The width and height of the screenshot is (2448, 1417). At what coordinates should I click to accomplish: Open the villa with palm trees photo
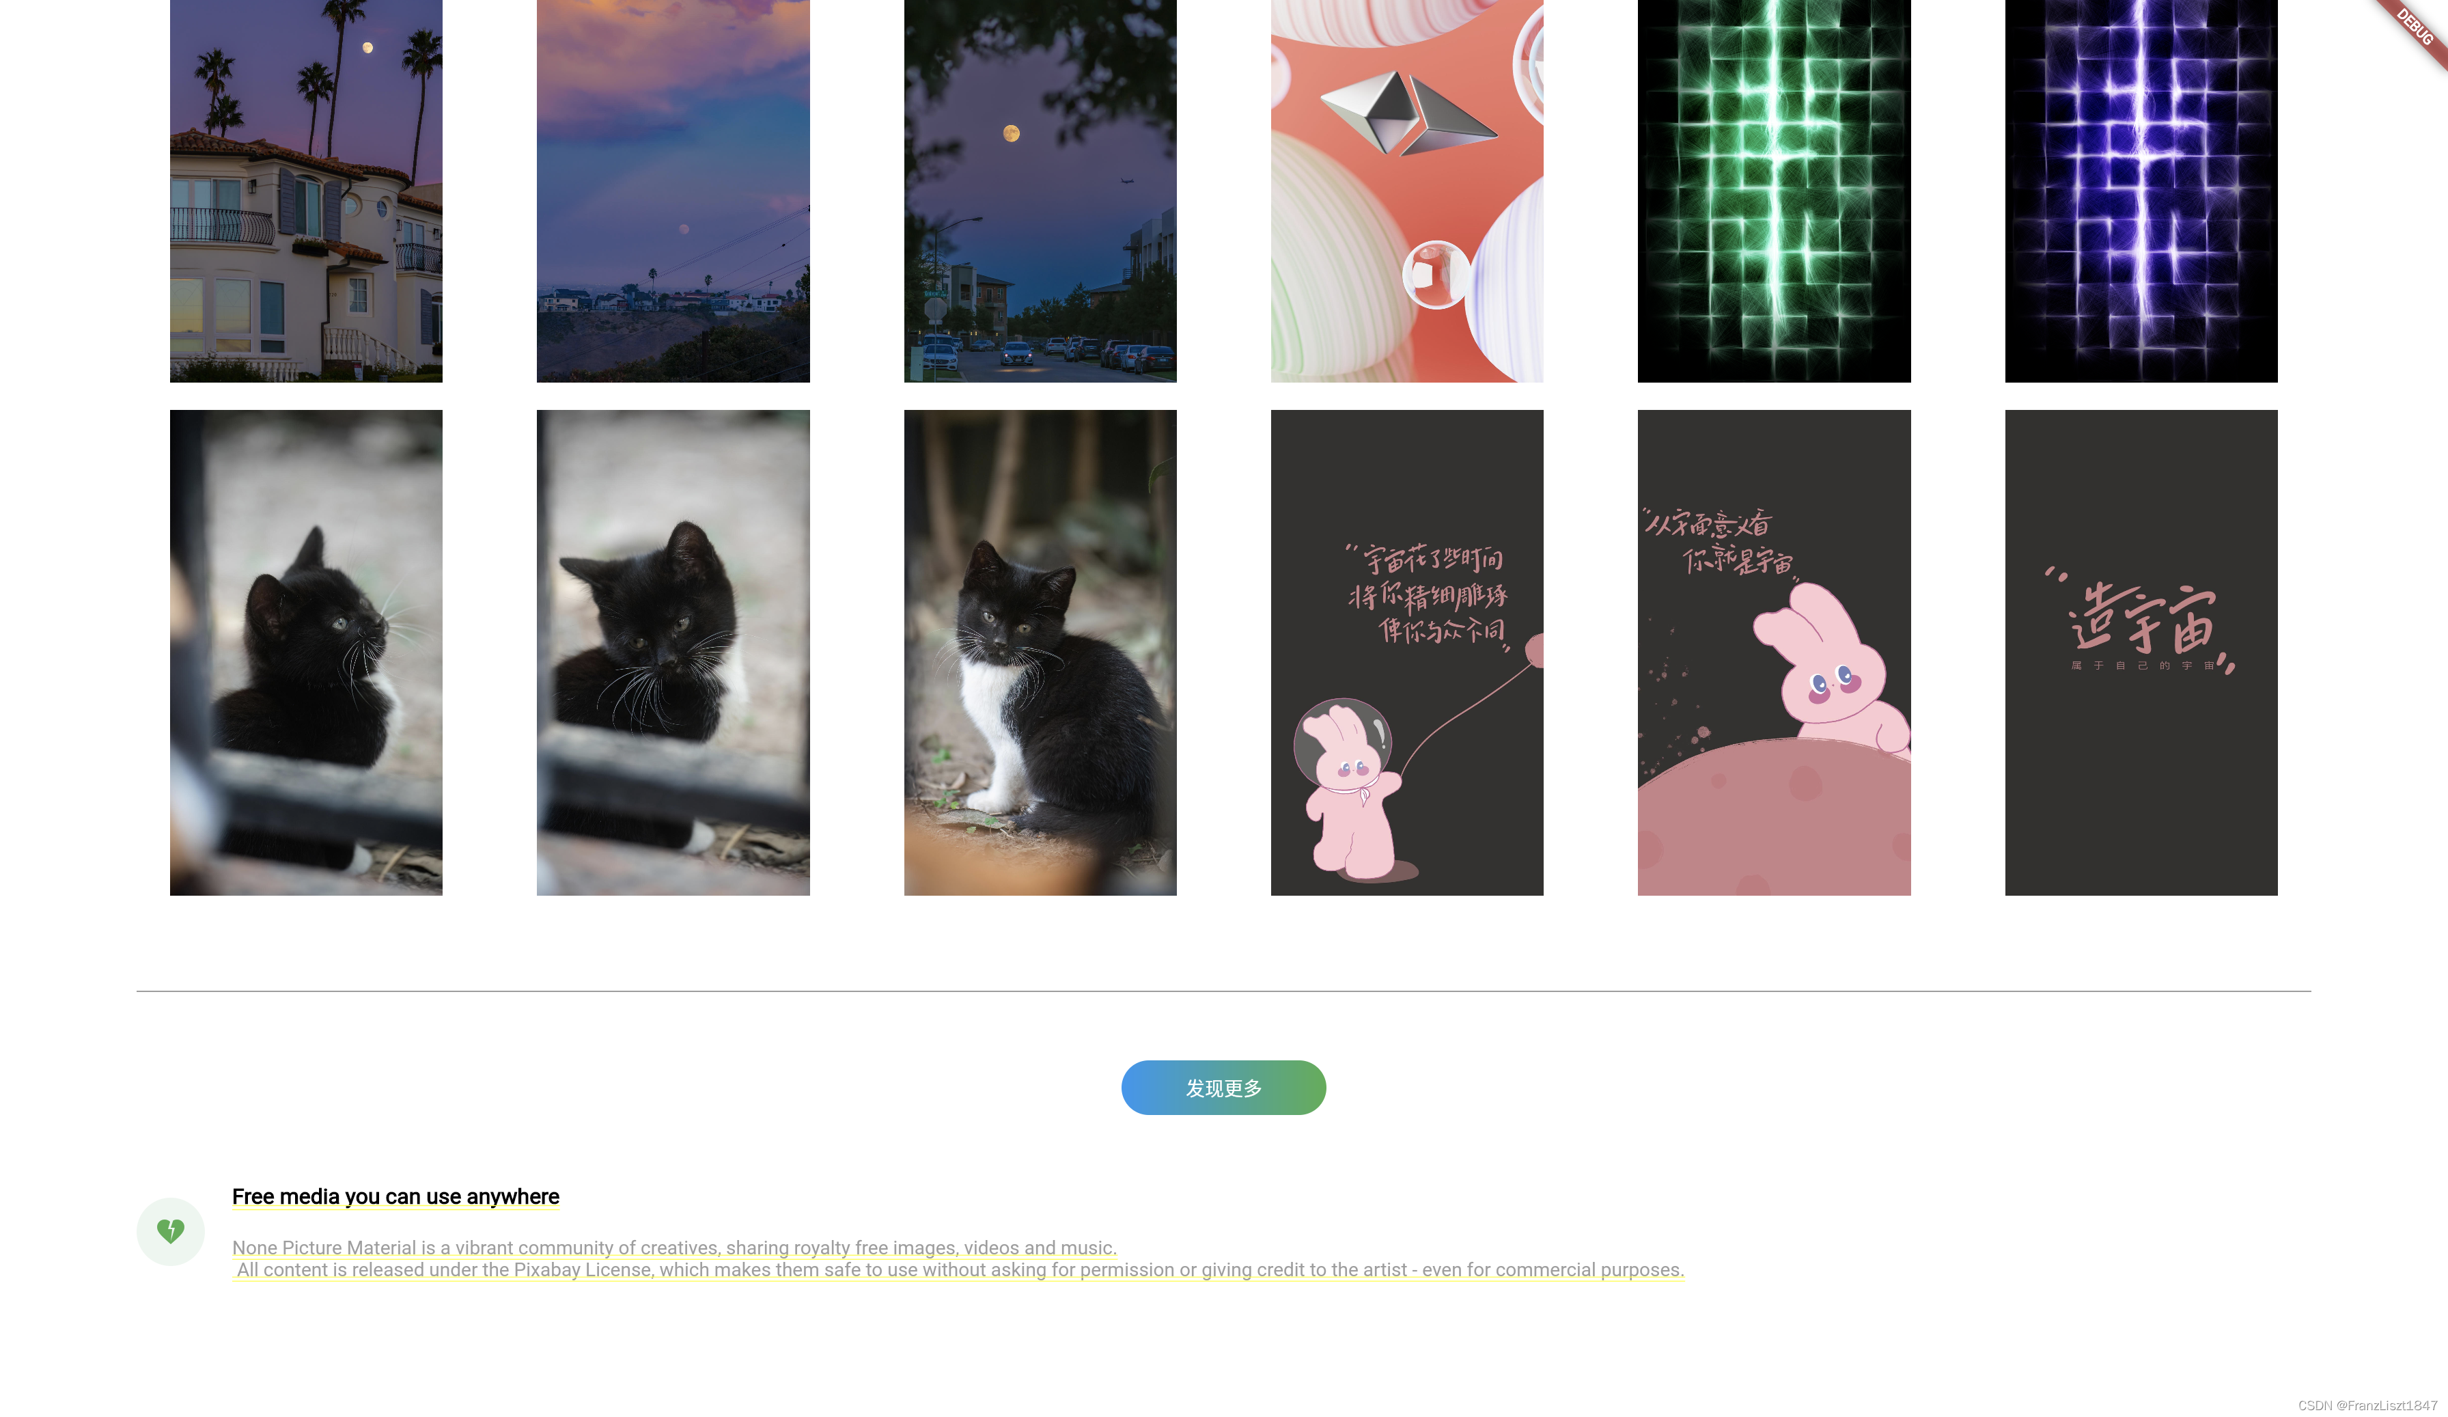click(x=306, y=191)
